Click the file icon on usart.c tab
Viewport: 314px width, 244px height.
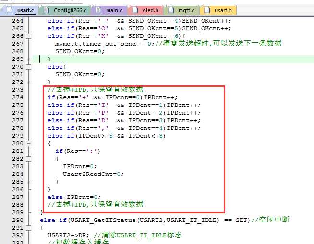[10, 10]
